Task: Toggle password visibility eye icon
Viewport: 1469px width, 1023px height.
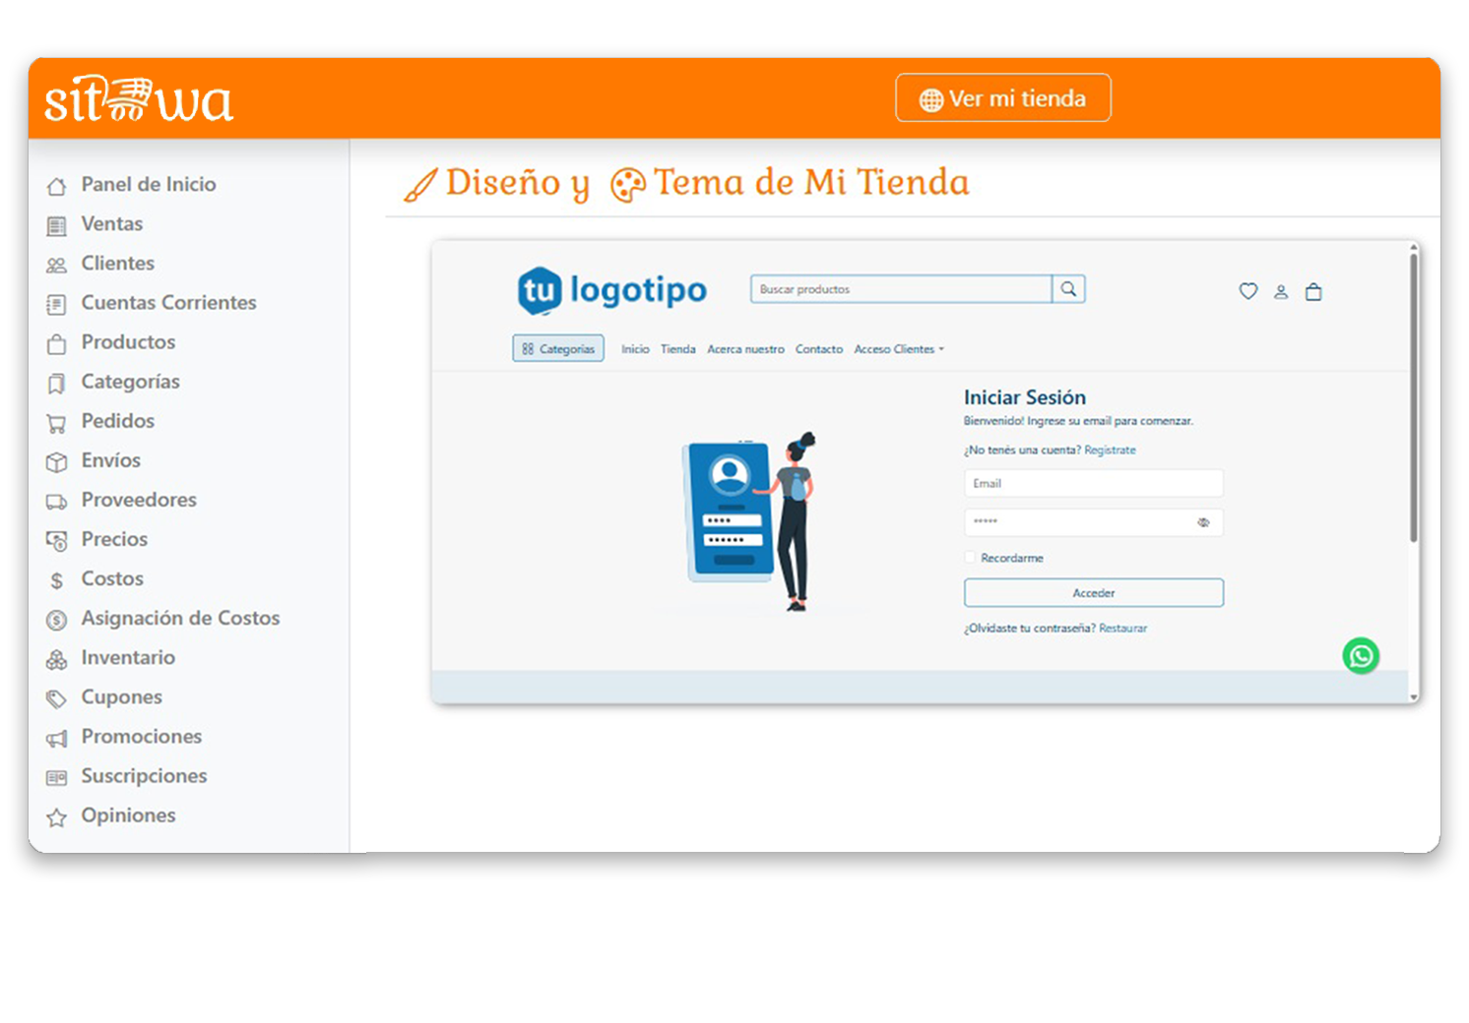Action: pos(1203,522)
